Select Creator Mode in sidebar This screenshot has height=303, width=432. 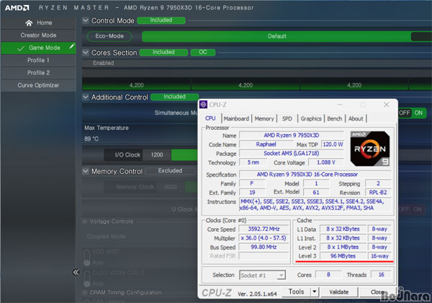pos(38,35)
